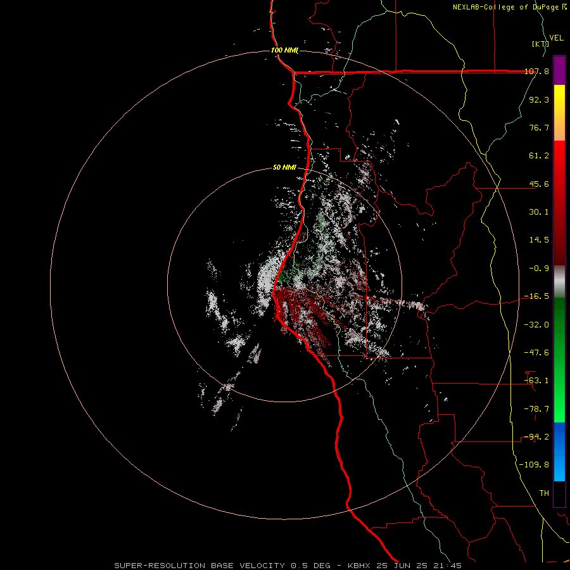Click the [KT] units label
The height and width of the screenshot is (570, 570).
(540, 44)
